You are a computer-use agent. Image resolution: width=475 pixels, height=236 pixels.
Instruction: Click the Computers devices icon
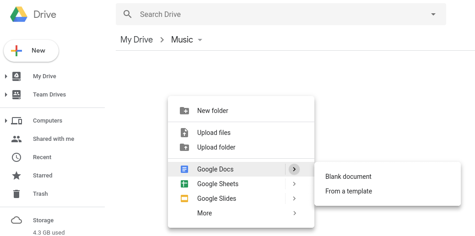tap(16, 121)
